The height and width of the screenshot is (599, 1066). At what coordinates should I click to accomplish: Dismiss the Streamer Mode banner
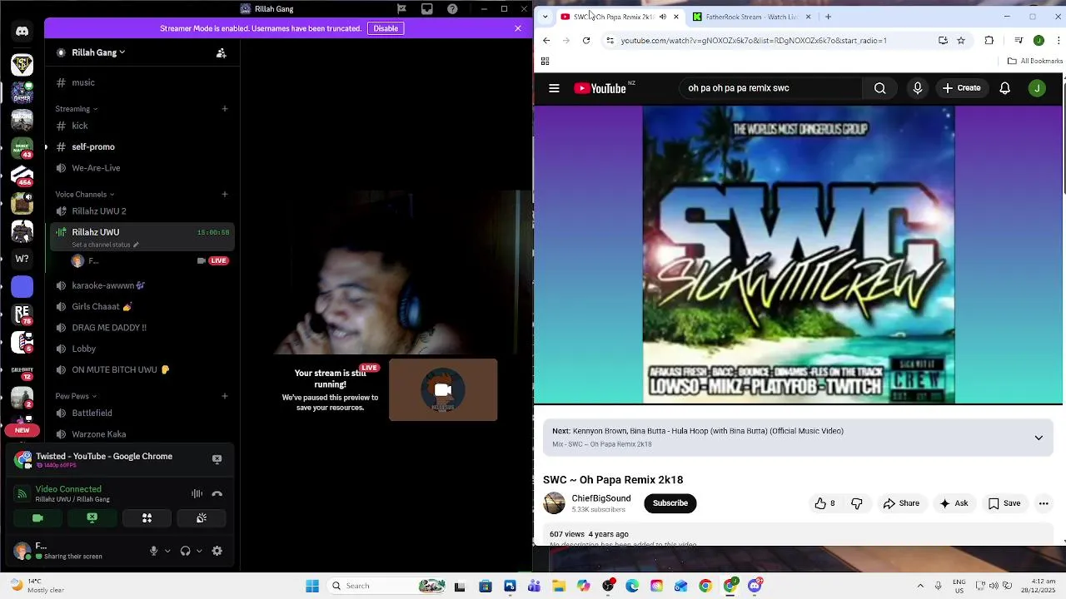coord(518,28)
